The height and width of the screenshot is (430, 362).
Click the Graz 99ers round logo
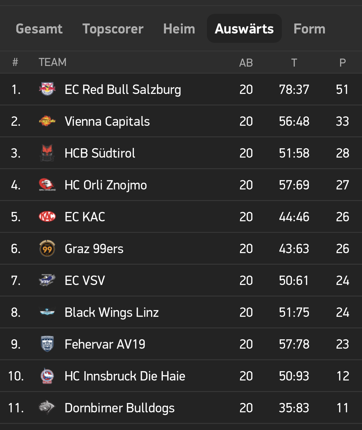[x=47, y=249]
